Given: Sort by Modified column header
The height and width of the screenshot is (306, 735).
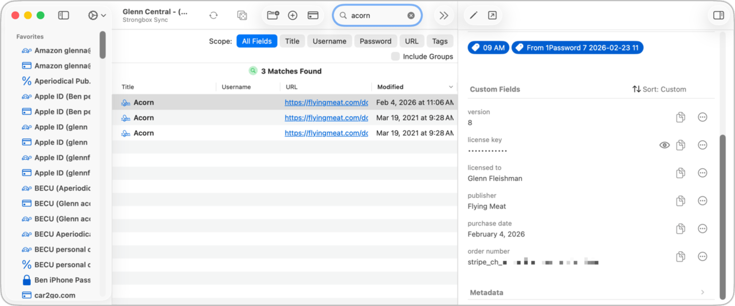Looking at the screenshot, I should [x=390, y=87].
